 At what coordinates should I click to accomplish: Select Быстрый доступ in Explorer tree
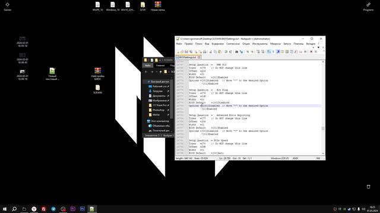pos(158,82)
